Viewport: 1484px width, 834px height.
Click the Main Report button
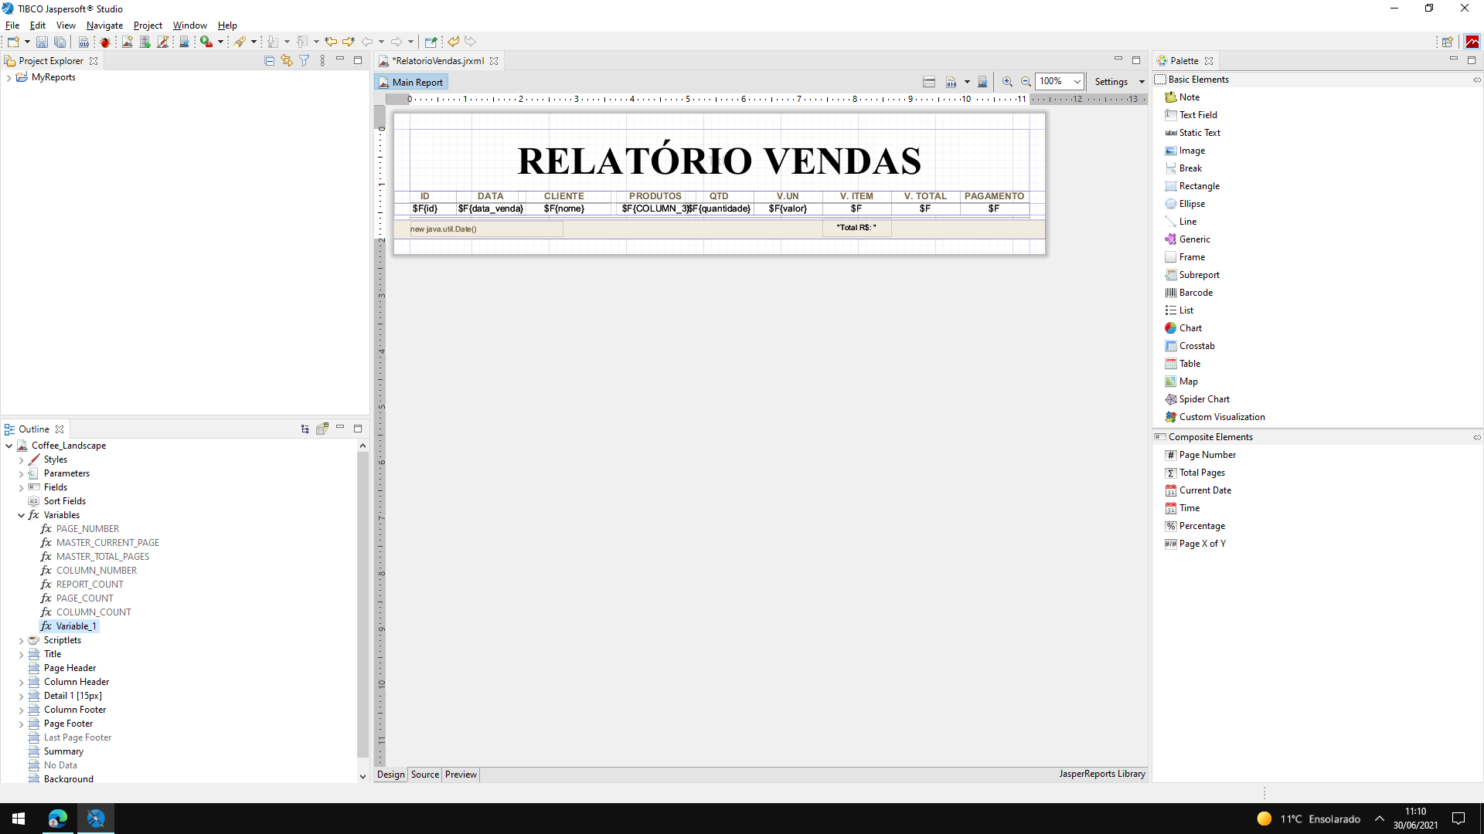411,83
